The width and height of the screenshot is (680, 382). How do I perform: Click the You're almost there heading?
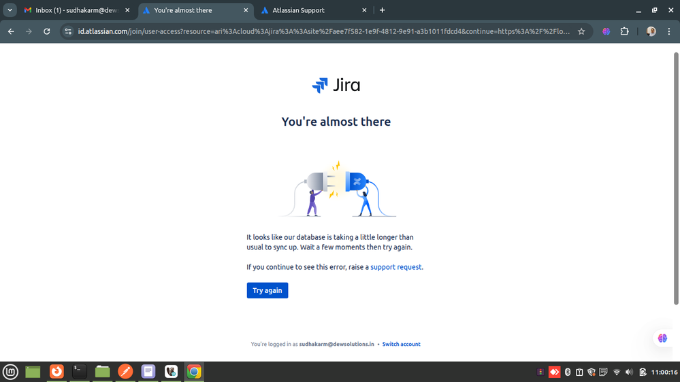pyautogui.click(x=336, y=122)
